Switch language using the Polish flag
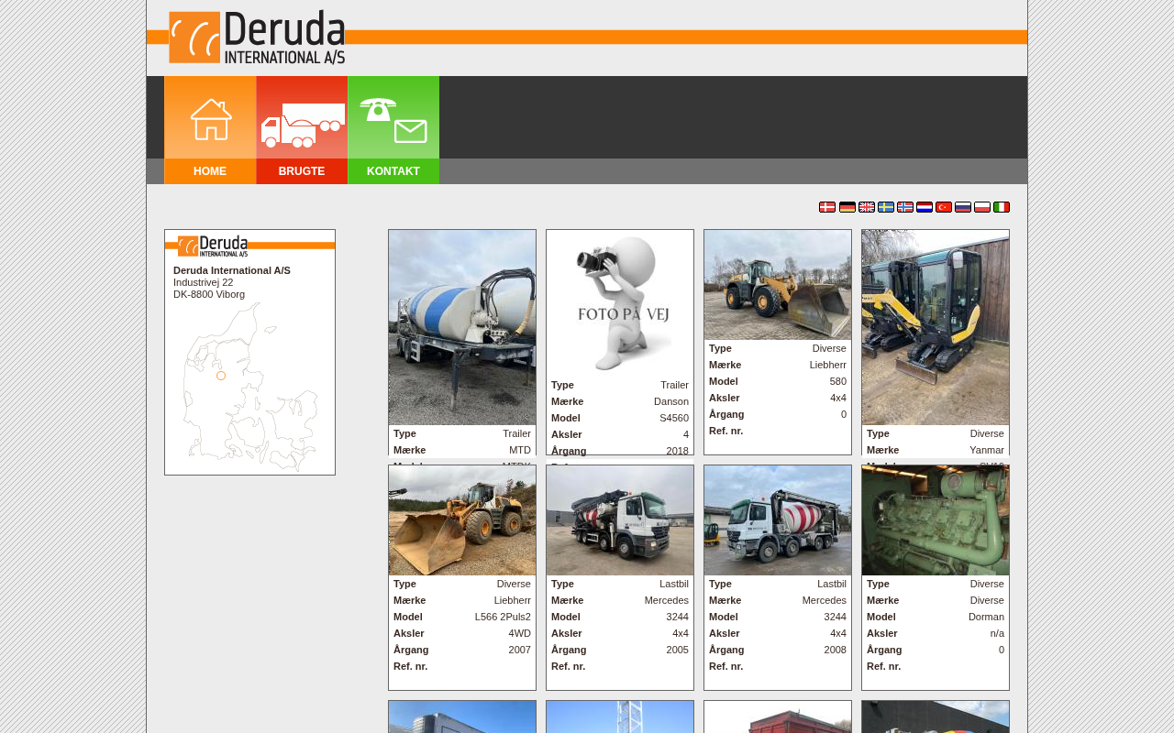The image size is (1174, 733). (x=982, y=207)
